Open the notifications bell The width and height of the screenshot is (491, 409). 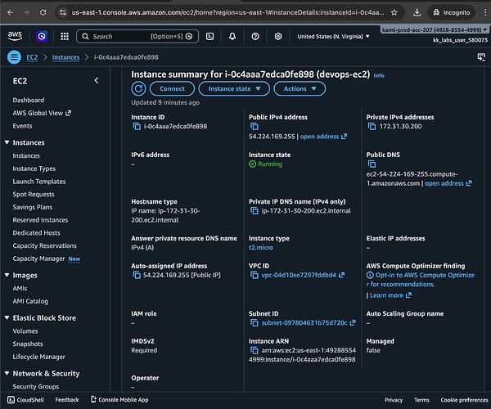(232, 37)
